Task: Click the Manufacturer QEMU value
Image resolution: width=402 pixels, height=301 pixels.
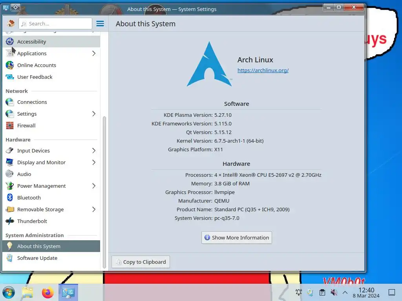Action: point(222,201)
